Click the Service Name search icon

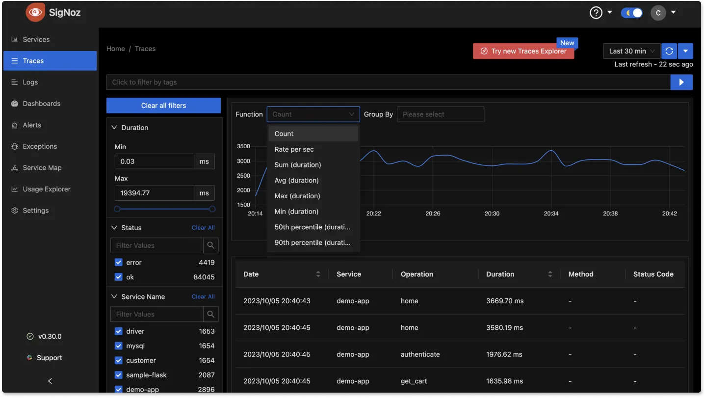click(211, 314)
